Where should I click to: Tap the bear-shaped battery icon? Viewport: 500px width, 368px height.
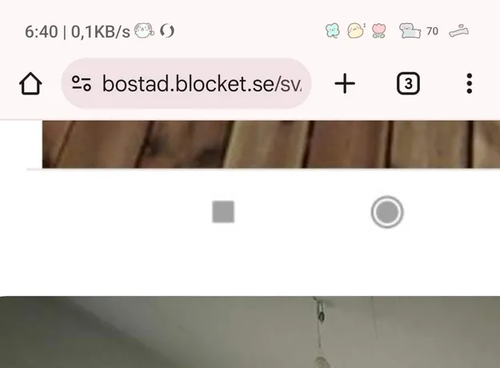(410, 31)
